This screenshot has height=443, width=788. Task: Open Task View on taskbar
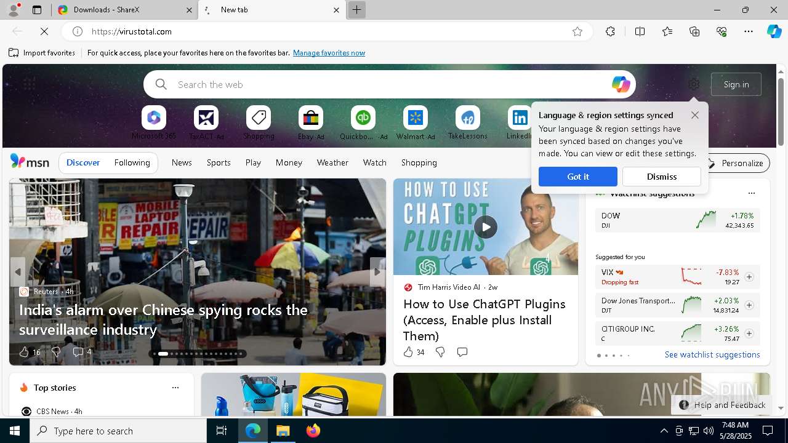point(222,431)
